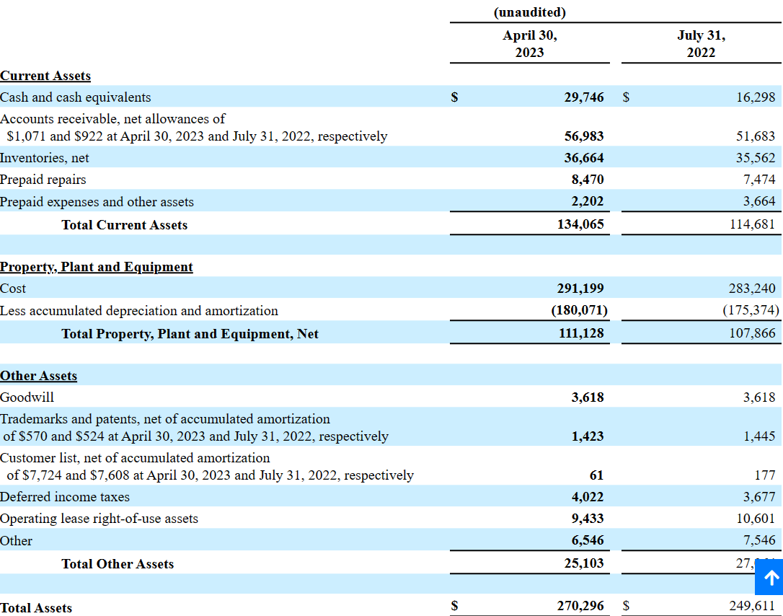Click the April 30, 2023 column header
The image size is (783, 616).
click(530, 44)
